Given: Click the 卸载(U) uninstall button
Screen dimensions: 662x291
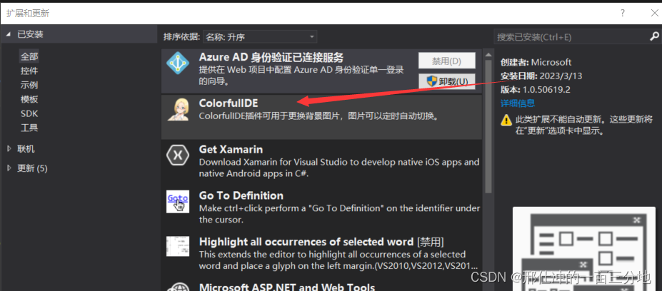Looking at the screenshot, I should [446, 81].
